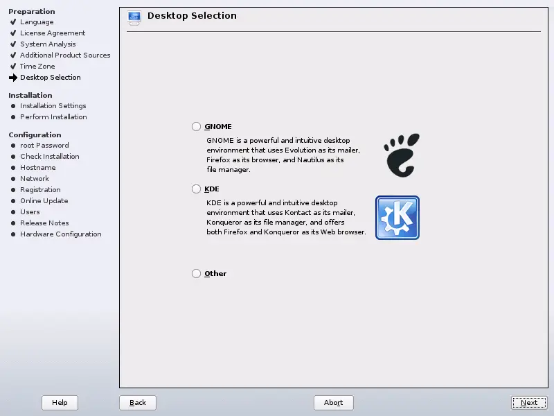Image resolution: width=554 pixels, height=416 pixels.
Task: Click the KDE gear logo
Action: [x=397, y=218]
